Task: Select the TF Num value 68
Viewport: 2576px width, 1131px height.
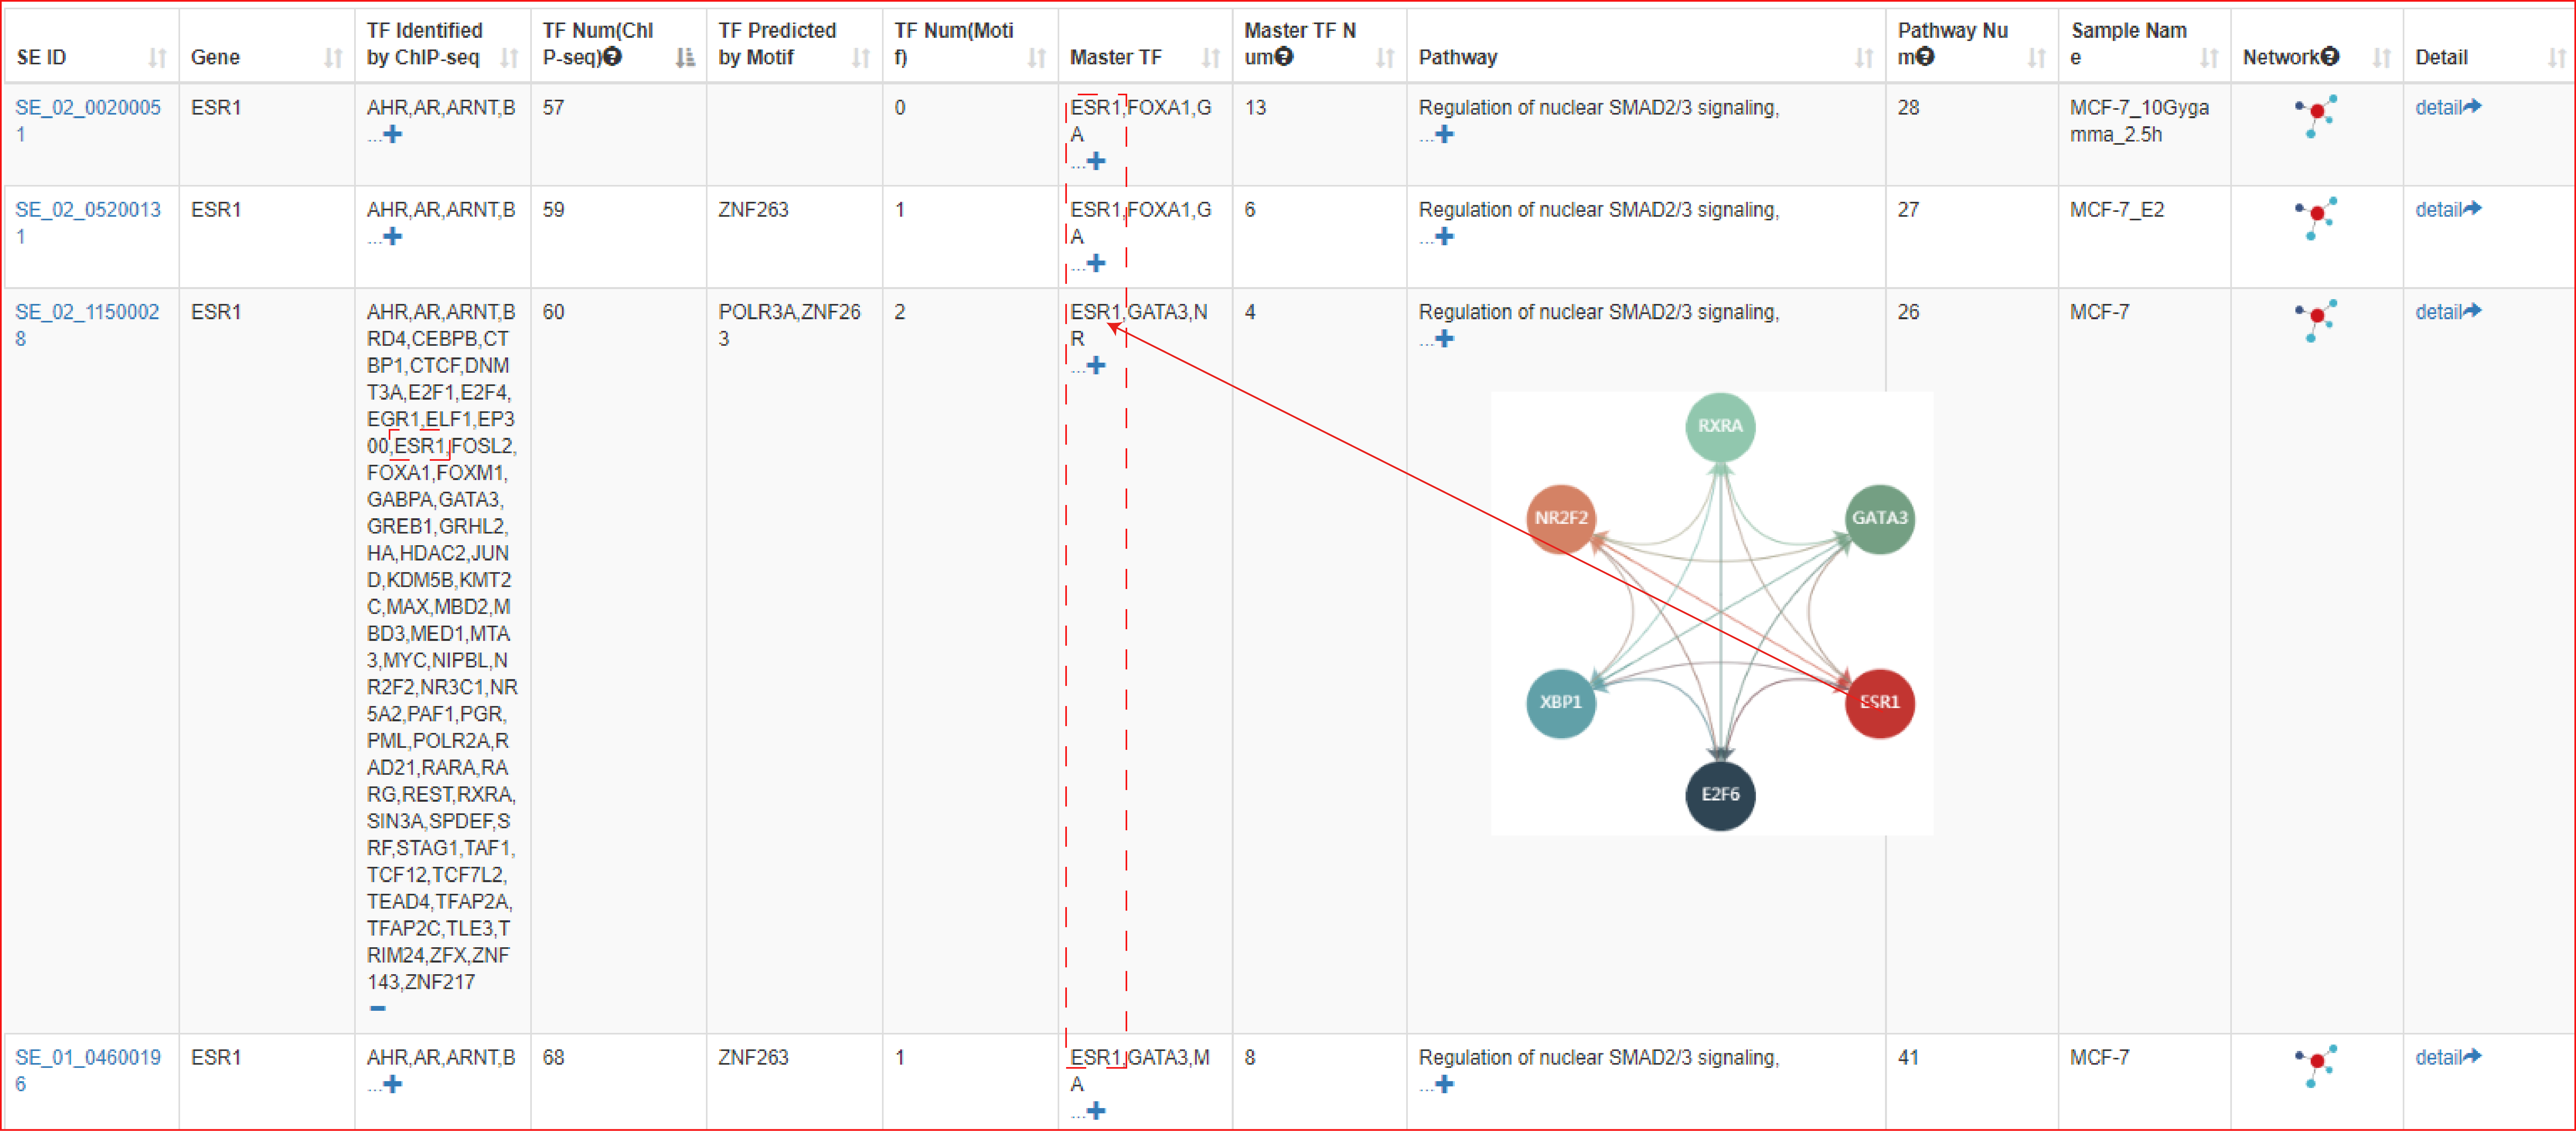Action: tap(553, 1057)
